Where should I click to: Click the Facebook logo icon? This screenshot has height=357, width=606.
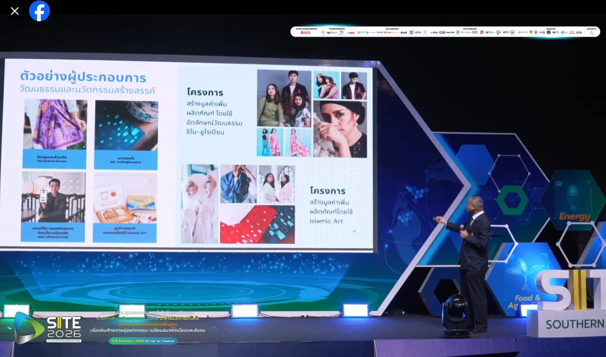tap(40, 11)
